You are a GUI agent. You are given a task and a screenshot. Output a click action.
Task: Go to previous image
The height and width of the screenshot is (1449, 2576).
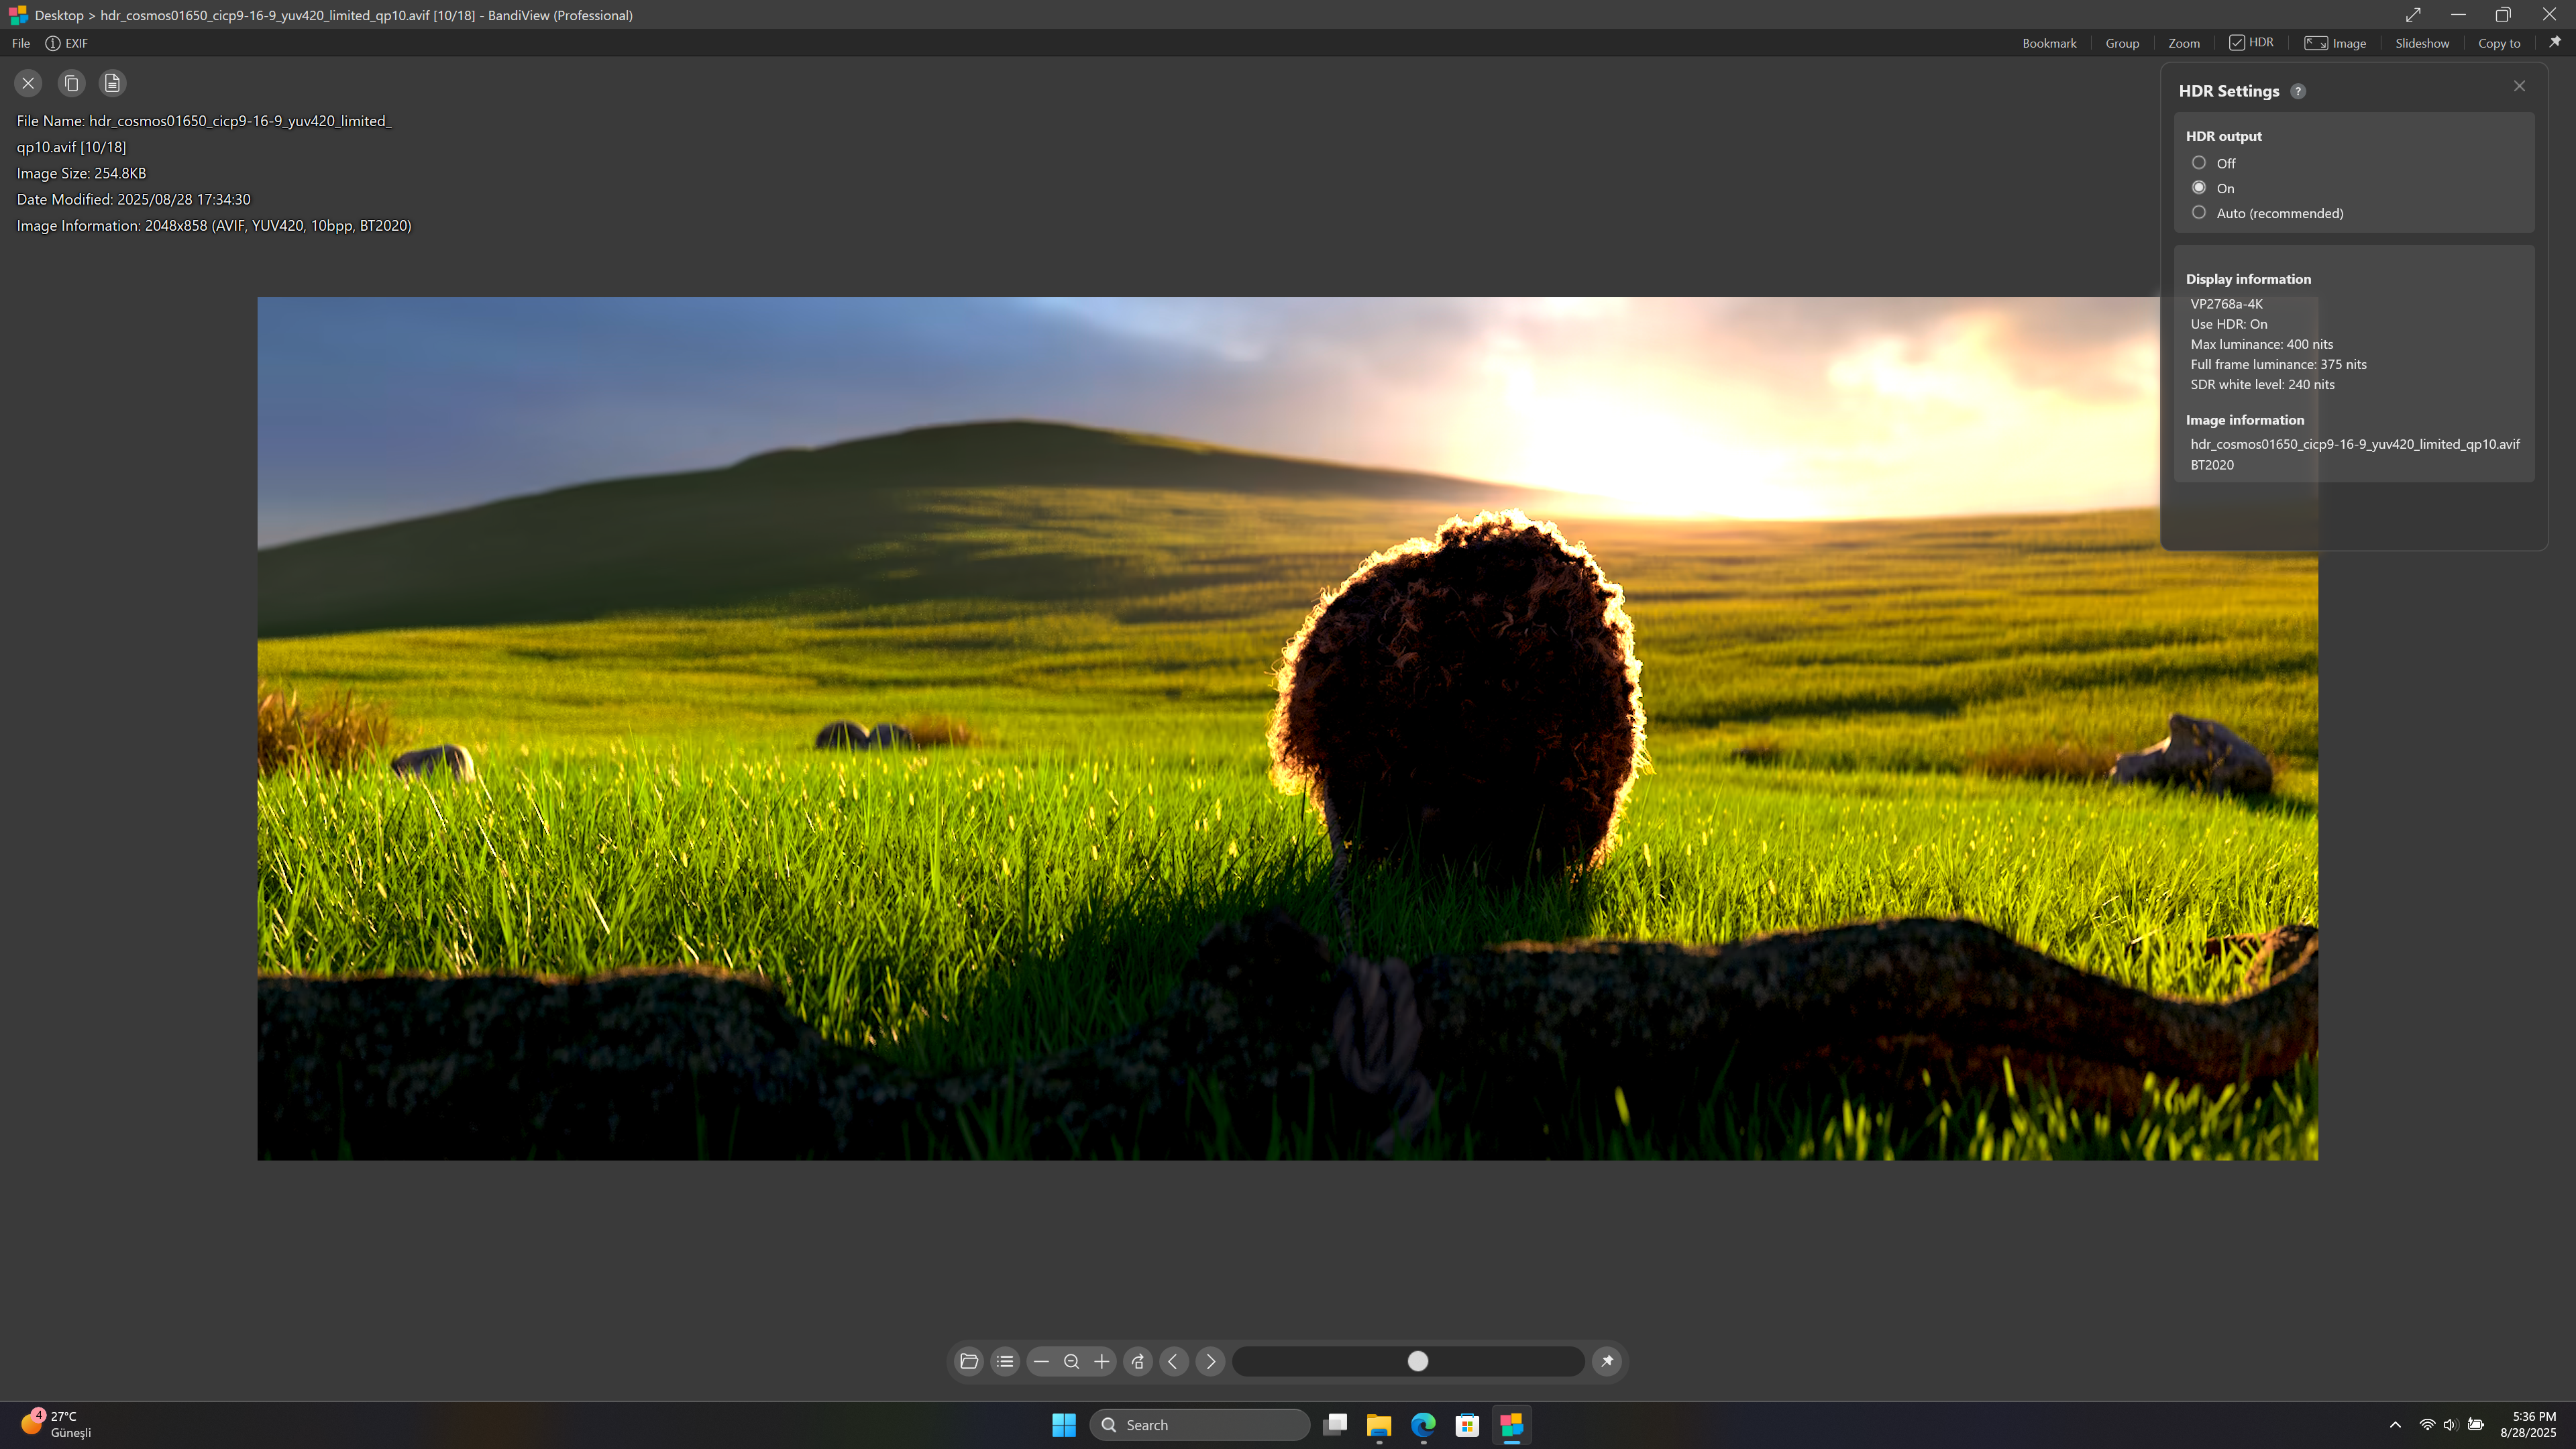tap(1174, 1361)
